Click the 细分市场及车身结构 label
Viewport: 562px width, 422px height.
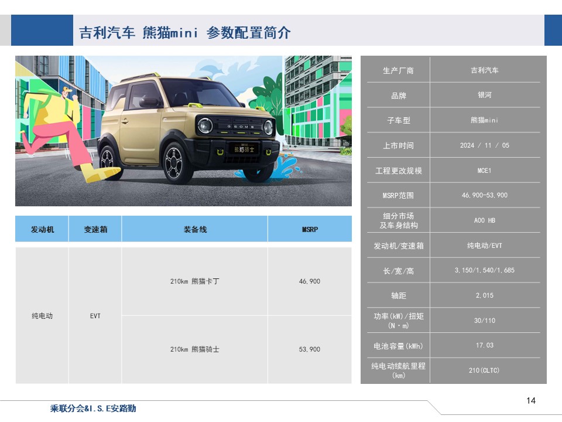coord(398,220)
